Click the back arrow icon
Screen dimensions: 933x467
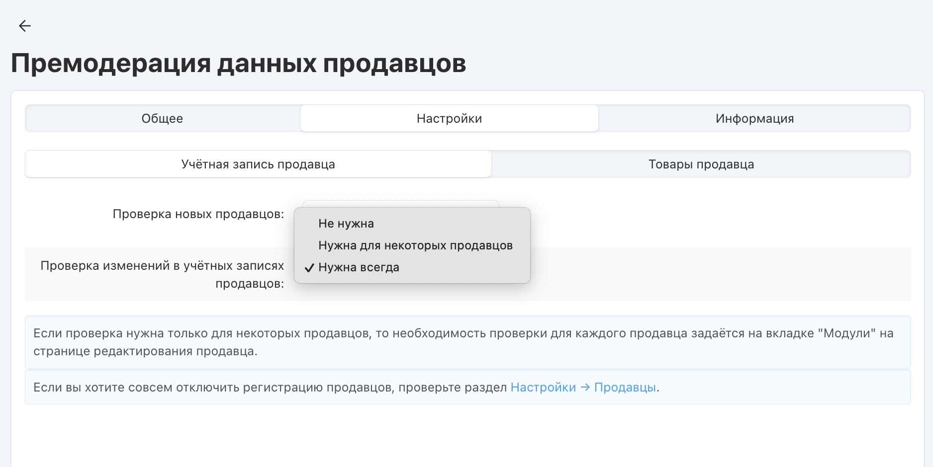click(x=24, y=26)
